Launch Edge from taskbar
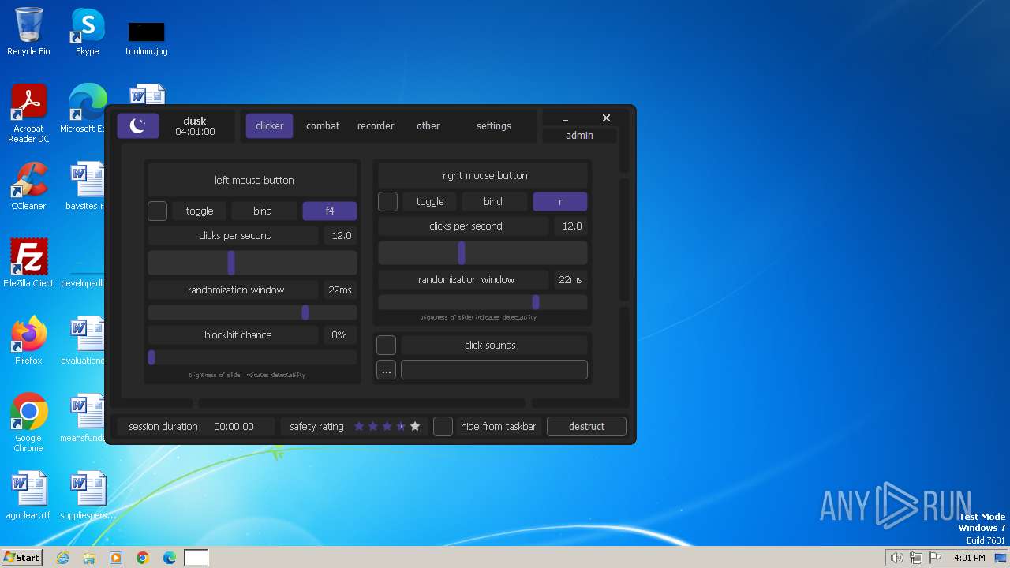1010x568 pixels. tap(170, 558)
